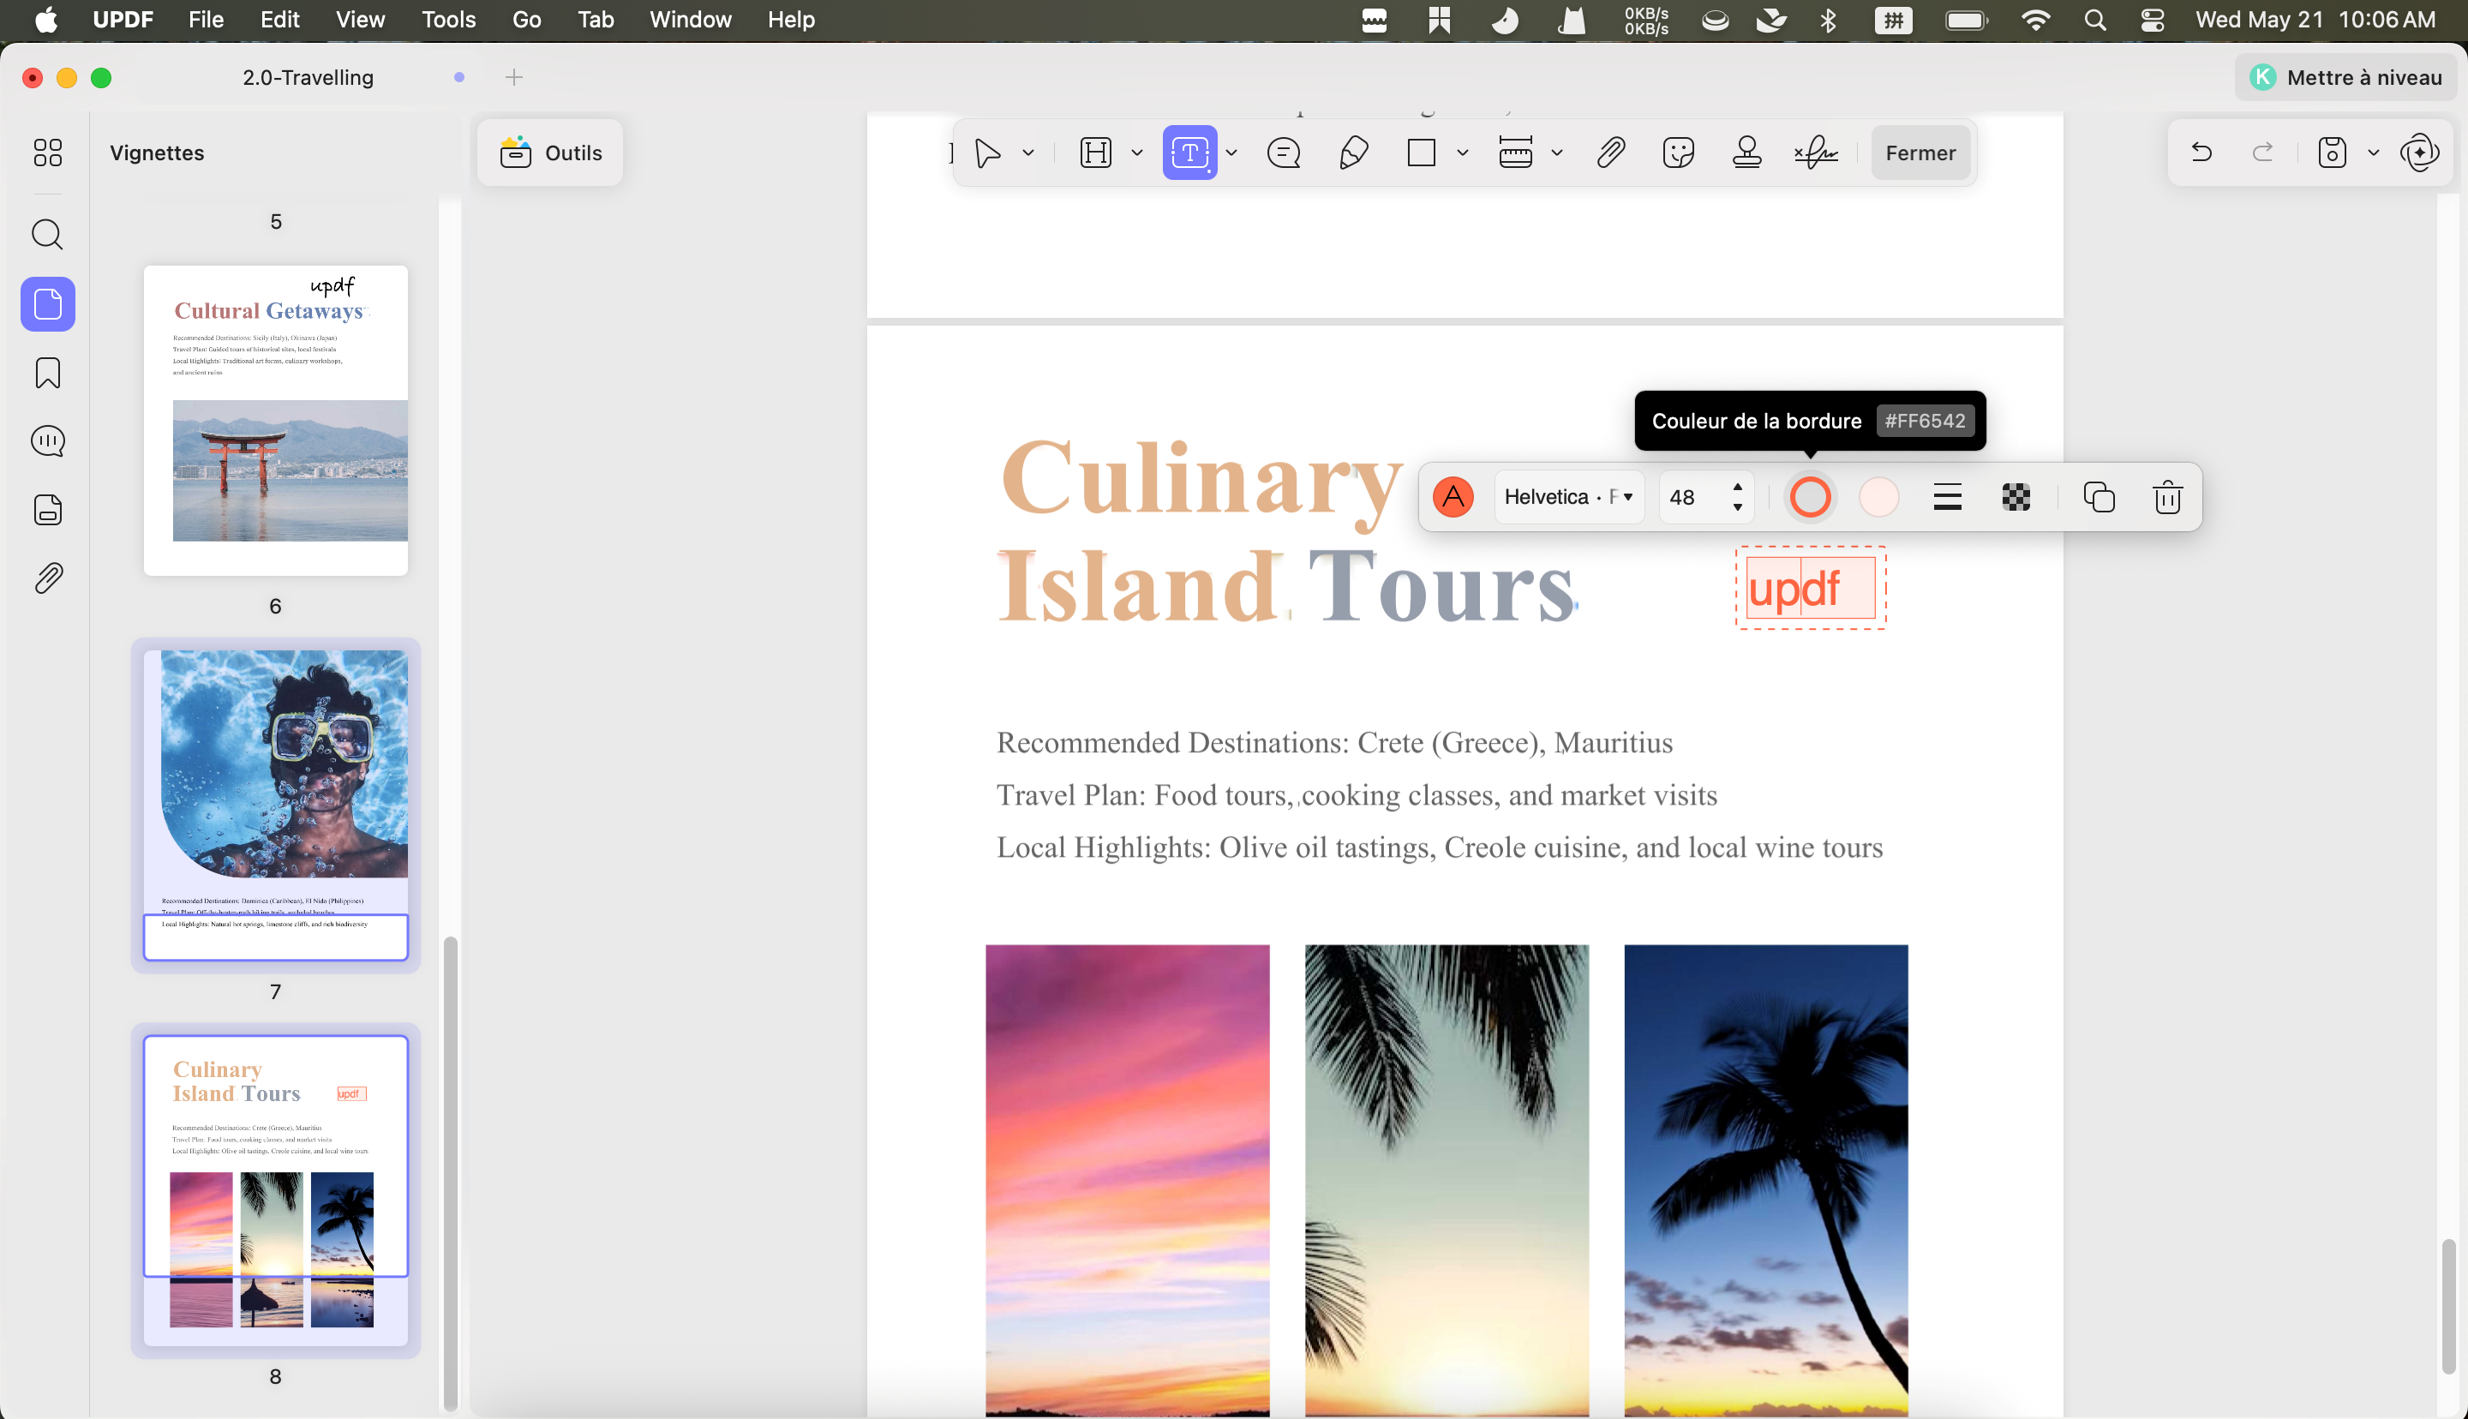Toggle macOS Control Center in menu bar
The image size is (2468, 1419).
pyautogui.click(x=2153, y=20)
